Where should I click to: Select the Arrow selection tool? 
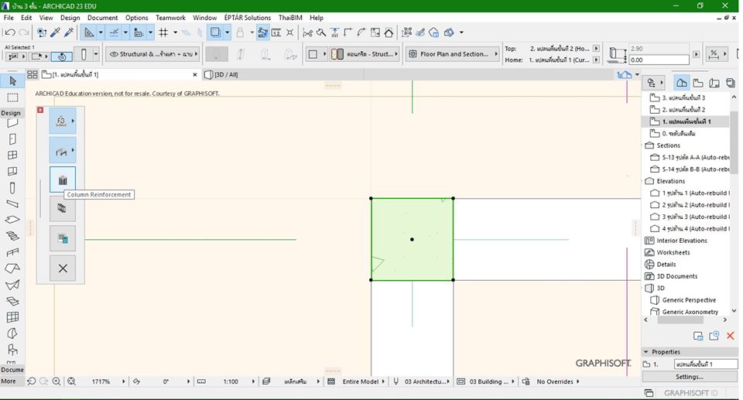click(x=12, y=81)
